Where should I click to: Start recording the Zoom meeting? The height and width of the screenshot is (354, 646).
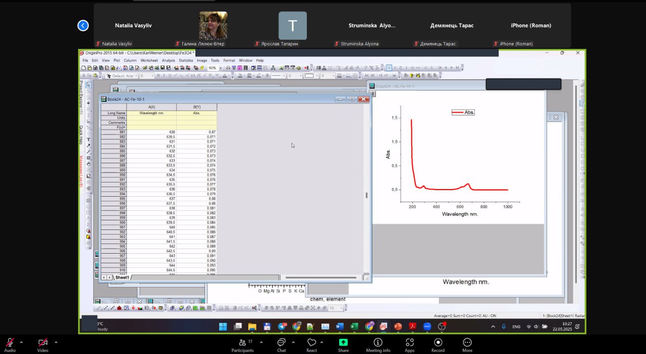point(438,345)
